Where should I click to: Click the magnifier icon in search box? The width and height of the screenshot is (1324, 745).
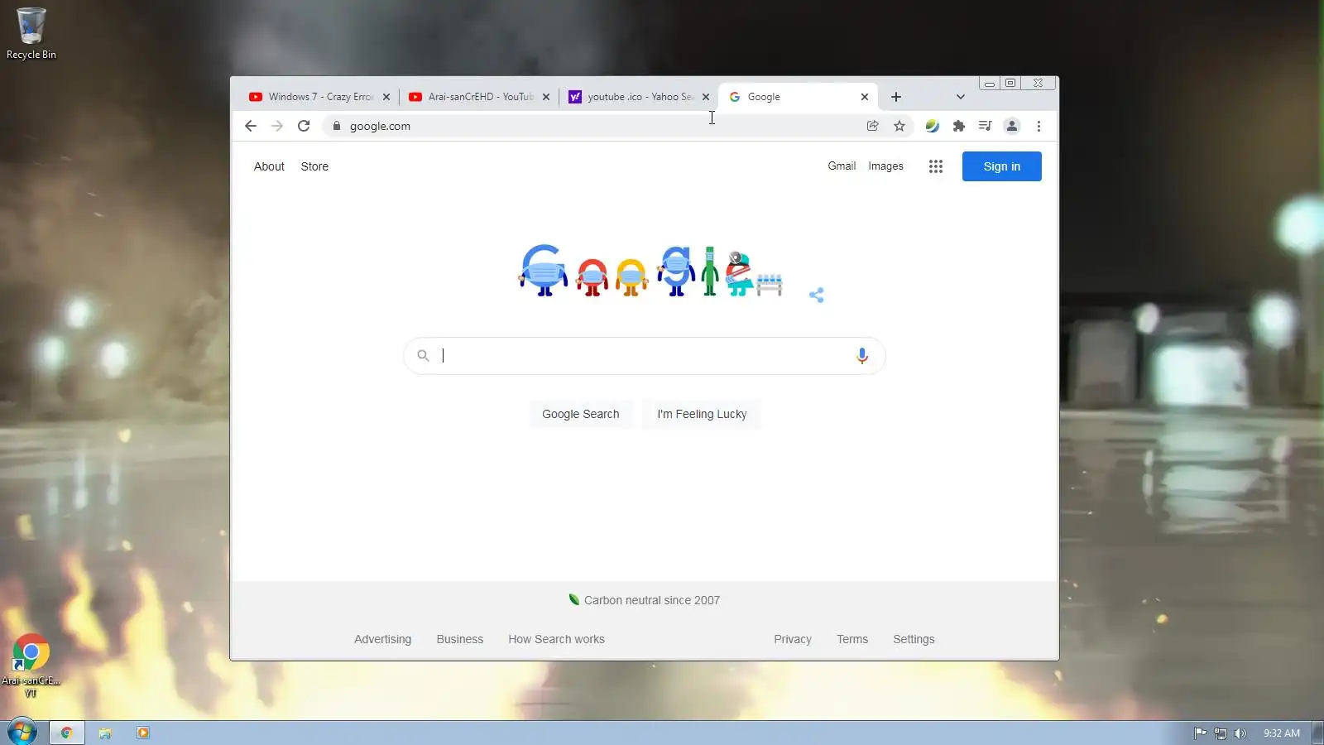click(423, 355)
